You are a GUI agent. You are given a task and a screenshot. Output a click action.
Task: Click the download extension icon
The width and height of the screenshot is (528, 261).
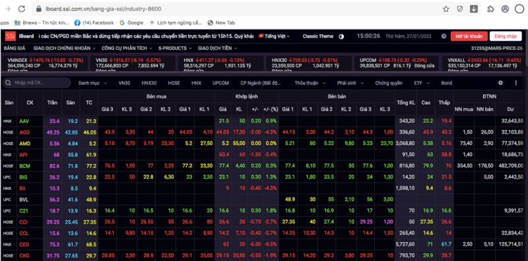coord(474,9)
